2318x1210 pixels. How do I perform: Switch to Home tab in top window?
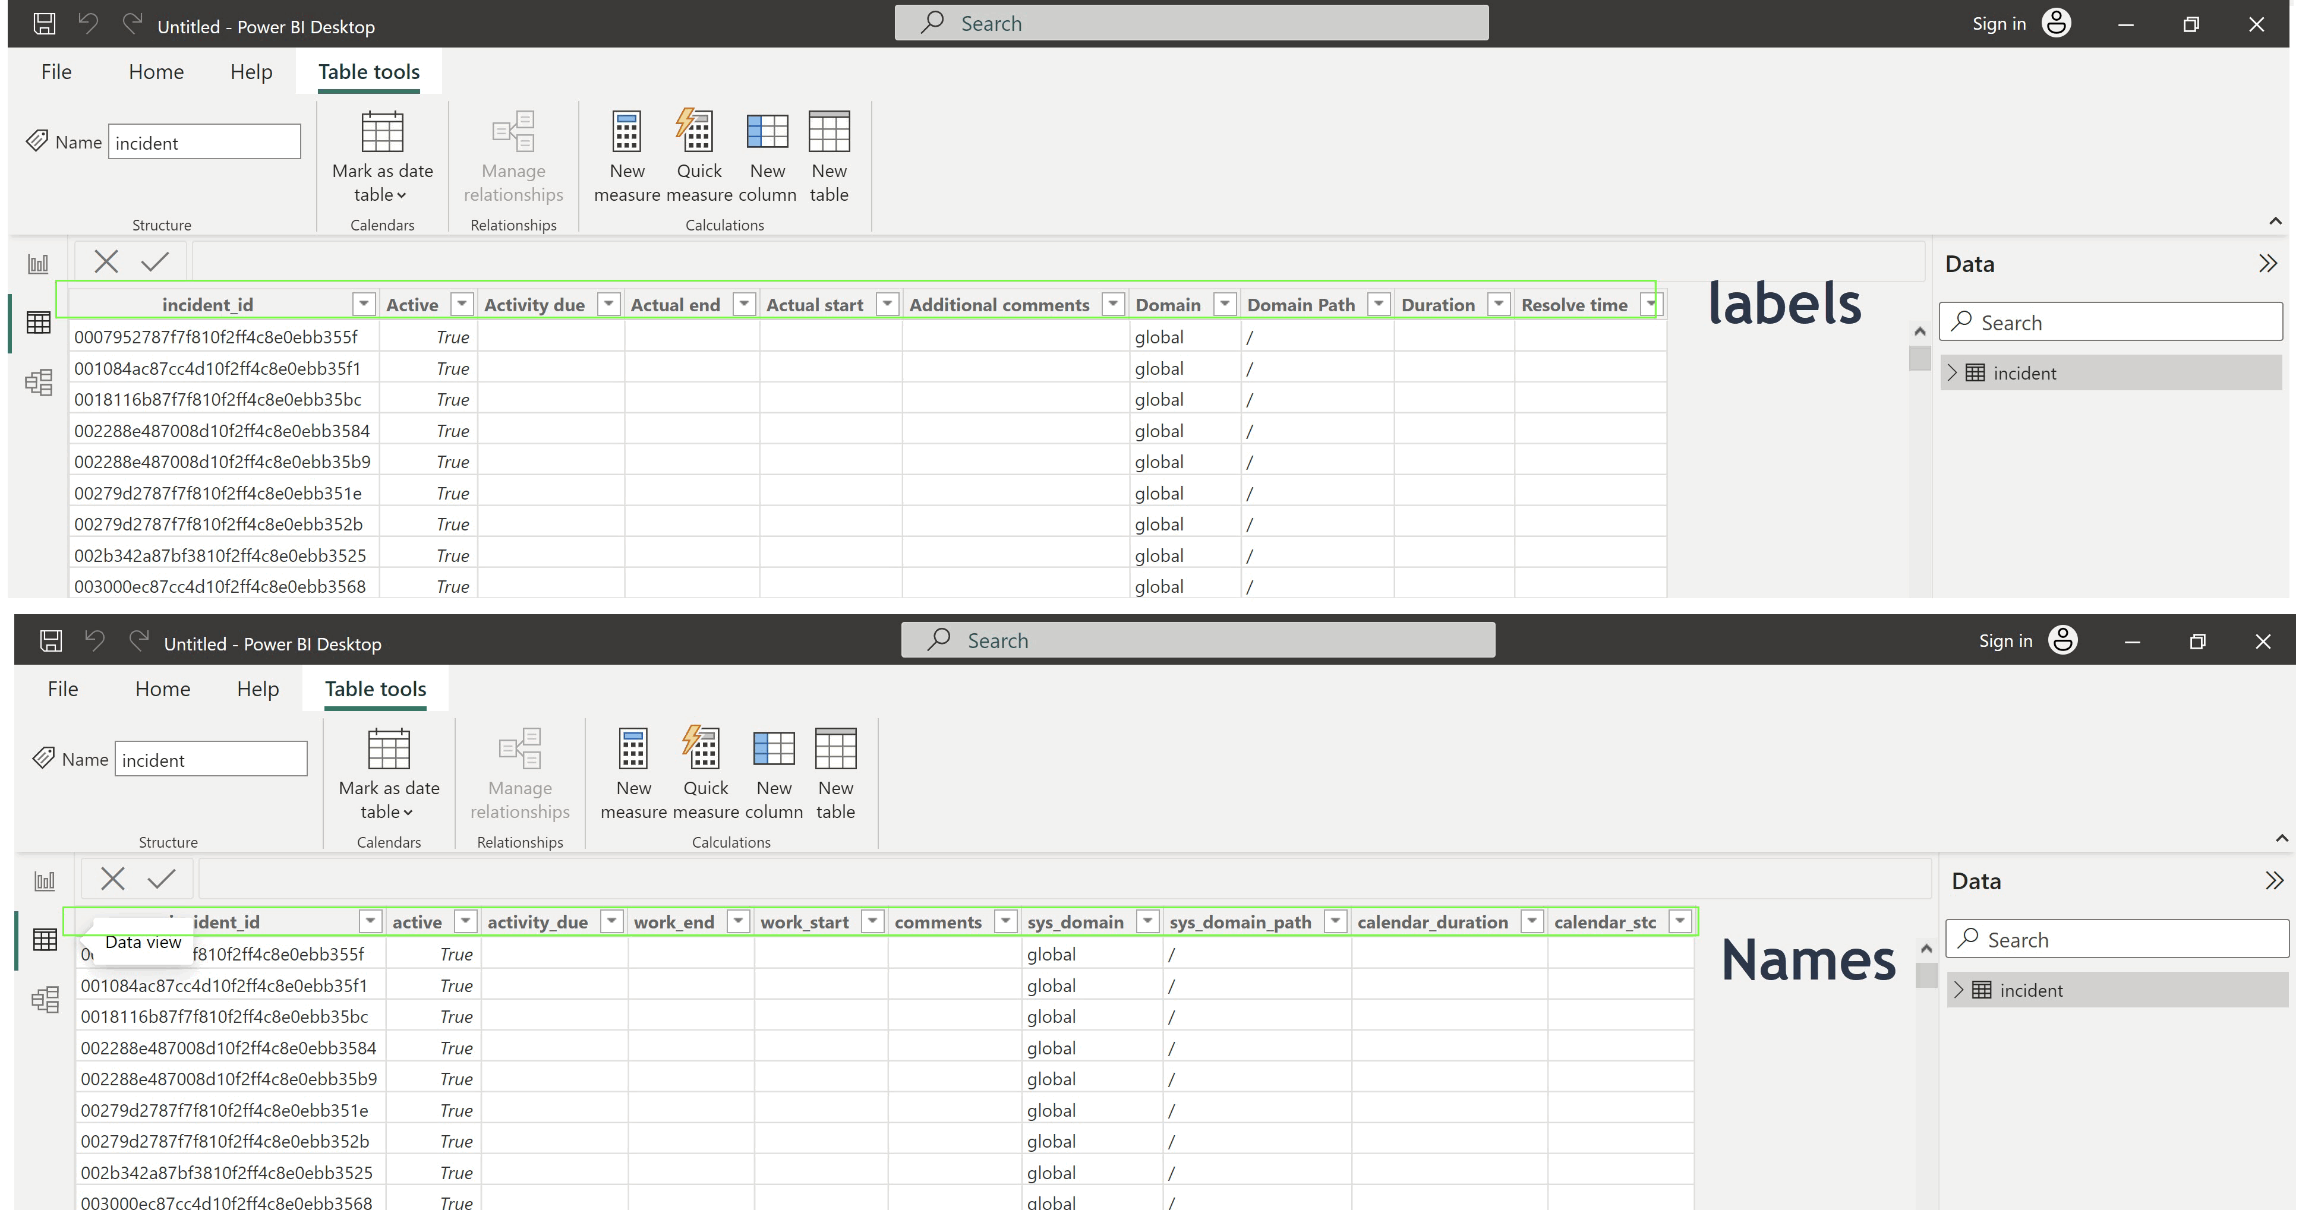click(x=156, y=72)
